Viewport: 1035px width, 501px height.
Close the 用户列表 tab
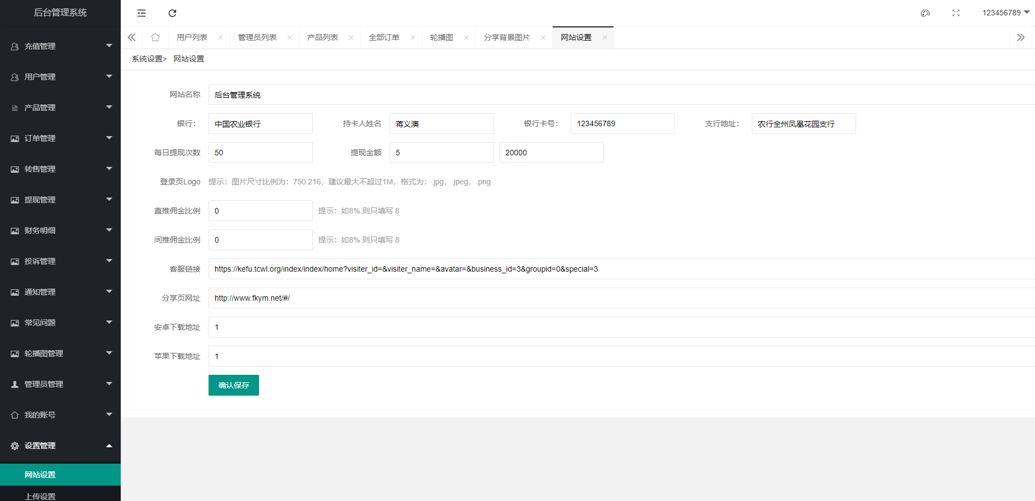coord(221,38)
